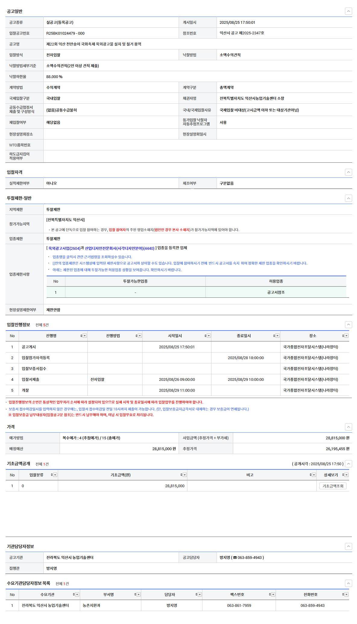Sort the 진행명 column using arrows icon
Viewport: 357px width, 624px height.
(x=81, y=336)
